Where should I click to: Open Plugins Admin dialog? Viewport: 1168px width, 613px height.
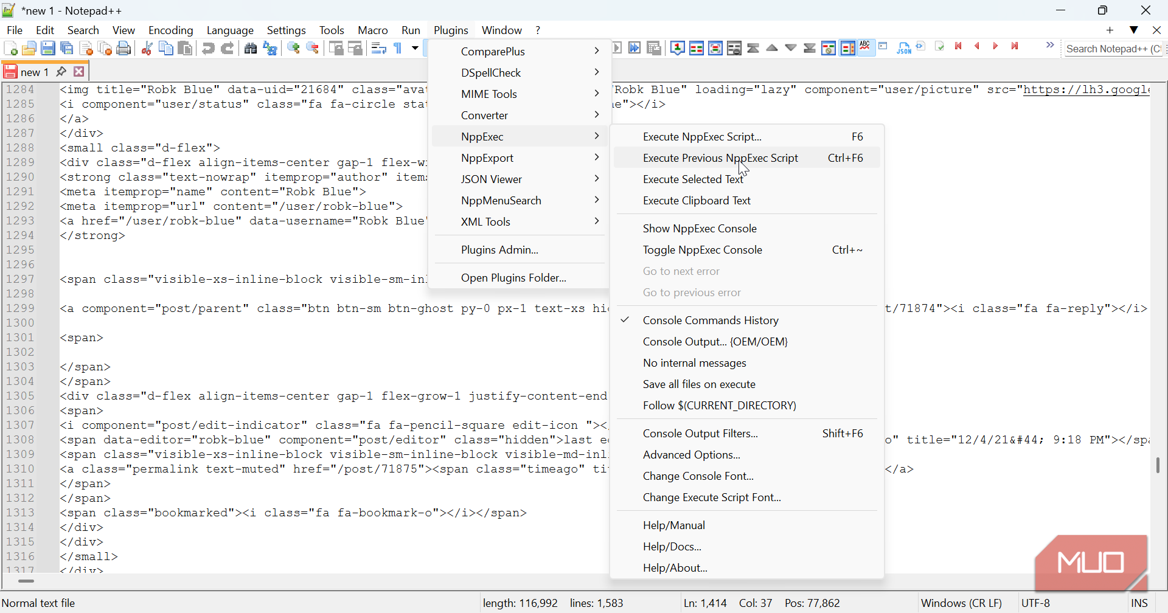[519, 250]
